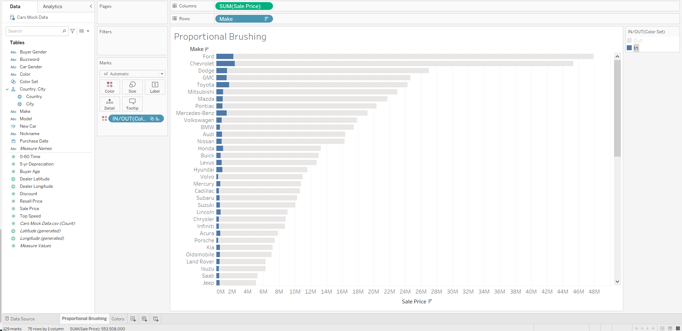Click the Cars Mock Data source name

(32, 17)
